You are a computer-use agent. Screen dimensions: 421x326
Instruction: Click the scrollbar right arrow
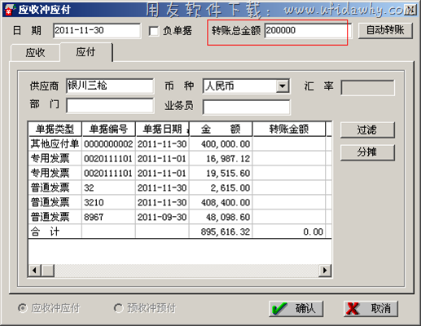click(325, 271)
